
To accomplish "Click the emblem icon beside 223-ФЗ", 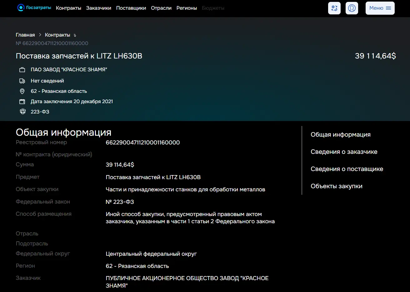I will point(22,112).
